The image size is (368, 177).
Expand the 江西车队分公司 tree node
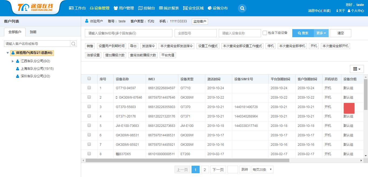click(13, 61)
